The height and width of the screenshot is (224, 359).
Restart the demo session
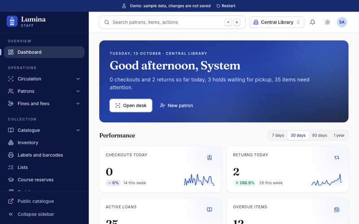coord(226,6)
